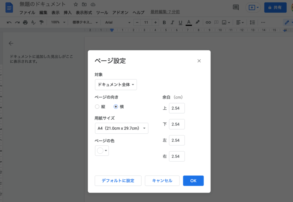Select the 縦 portrait orientation radio

(97, 107)
